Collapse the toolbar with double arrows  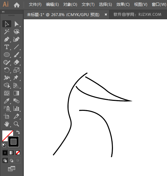pyautogui.click(x=3, y=12)
